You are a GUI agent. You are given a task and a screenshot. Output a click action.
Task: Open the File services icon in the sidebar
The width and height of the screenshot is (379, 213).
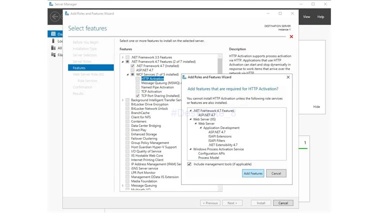53,55
